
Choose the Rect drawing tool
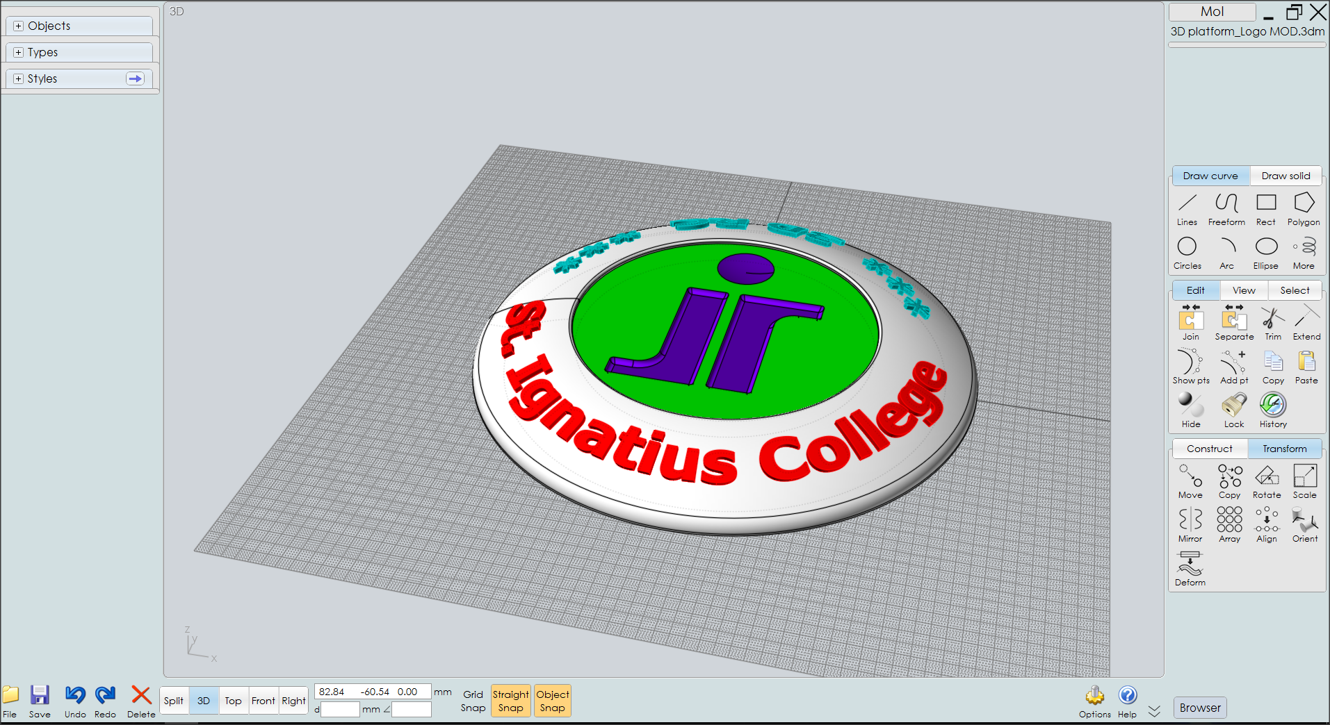coord(1266,209)
